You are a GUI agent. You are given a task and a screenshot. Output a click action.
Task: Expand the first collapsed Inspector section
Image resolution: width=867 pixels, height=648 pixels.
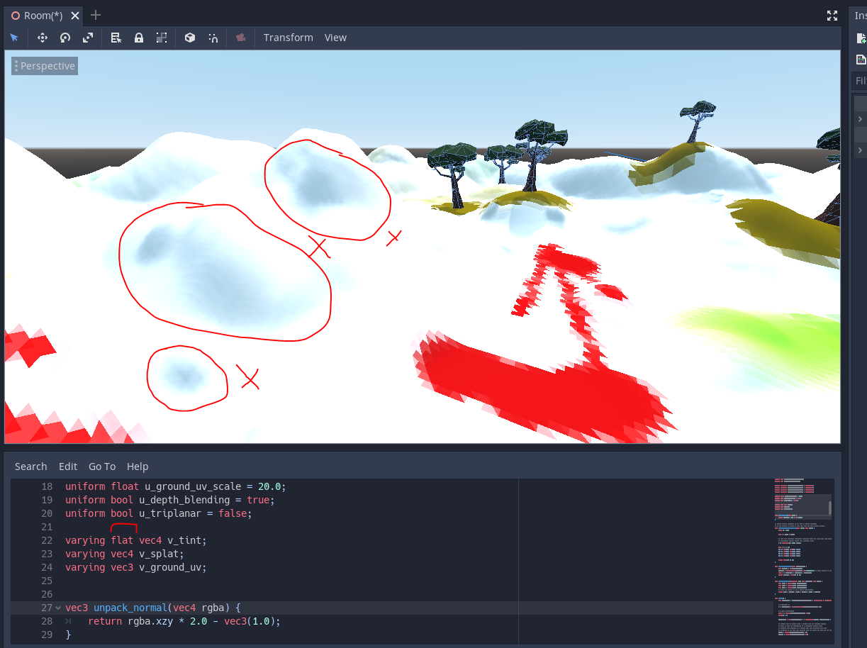pyautogui.click(x=859, y=118)
